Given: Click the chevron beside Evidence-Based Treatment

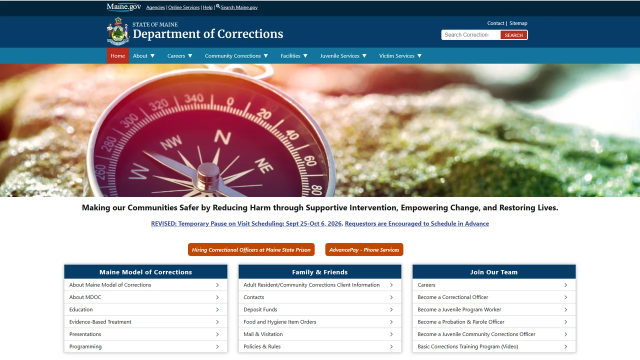Looking at the screenshot, I should [x=217, y=322].
